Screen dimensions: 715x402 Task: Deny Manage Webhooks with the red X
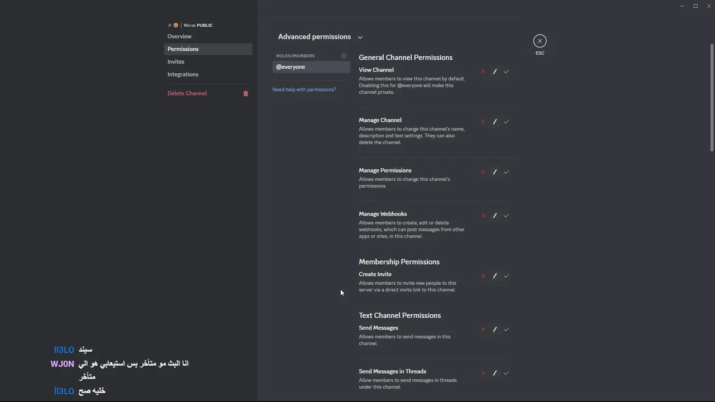tap(483, 216)
